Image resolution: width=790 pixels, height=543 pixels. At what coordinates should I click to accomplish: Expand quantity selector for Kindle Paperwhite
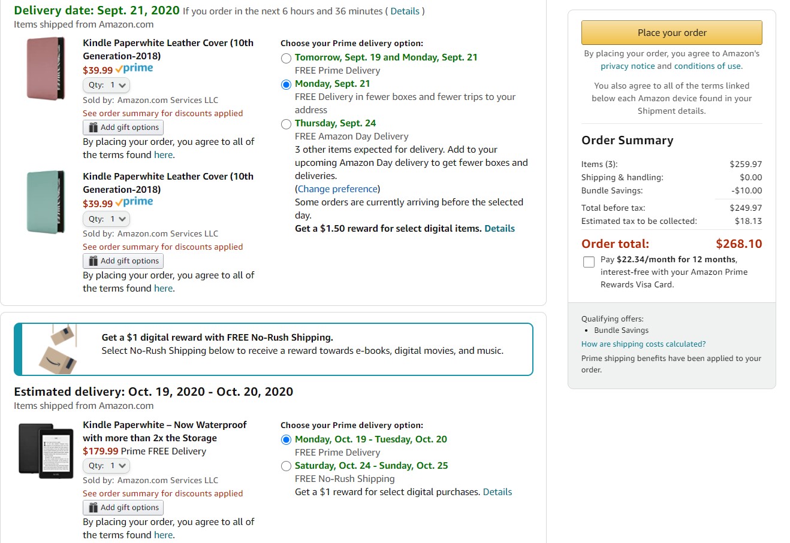click(106, 466)
